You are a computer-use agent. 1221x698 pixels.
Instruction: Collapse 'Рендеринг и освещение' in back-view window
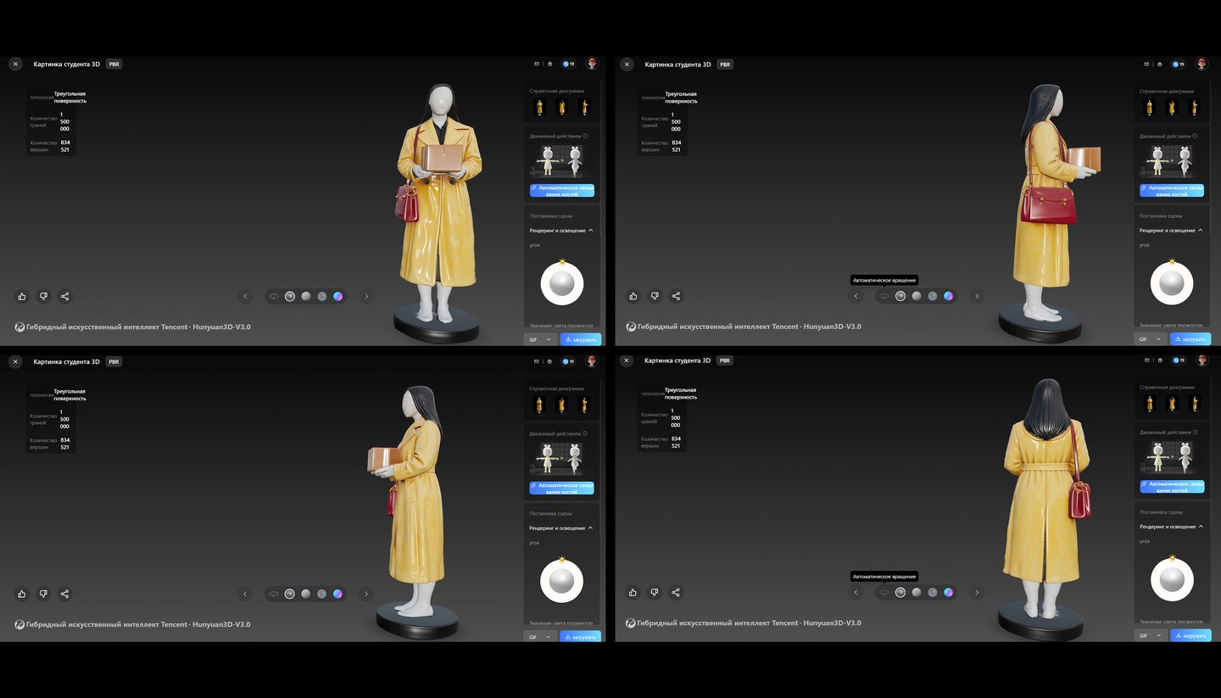1172,526
